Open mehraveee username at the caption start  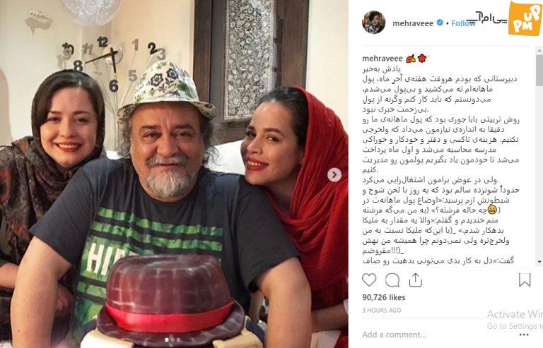click(383, 59)
